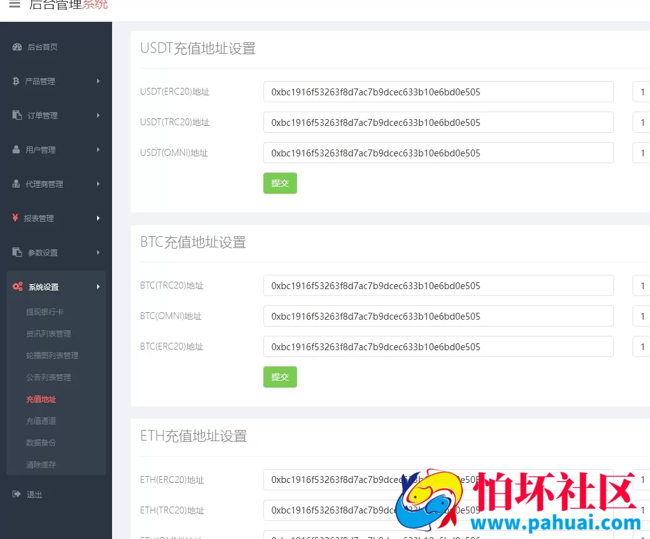
Task: Click the number field next to USDT(ERC20) address
Action: click(x=641, y=92)
